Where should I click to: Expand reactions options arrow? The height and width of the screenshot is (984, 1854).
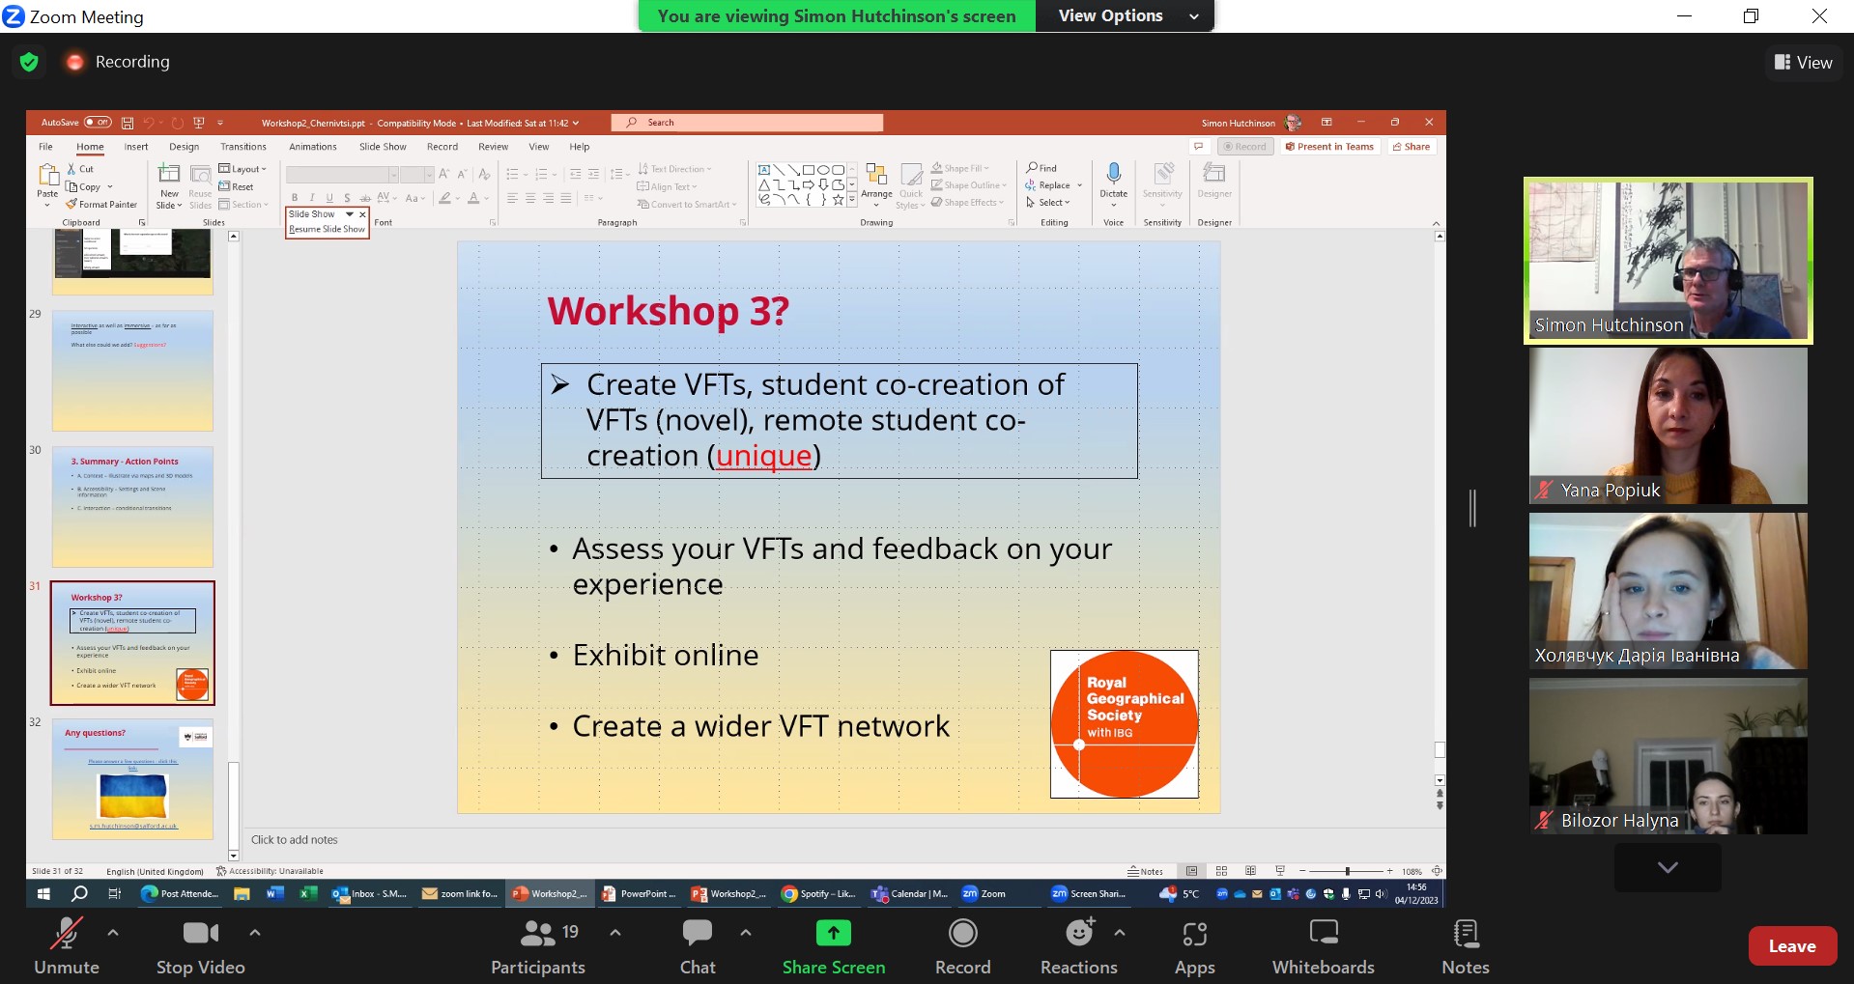[1120, 933]
